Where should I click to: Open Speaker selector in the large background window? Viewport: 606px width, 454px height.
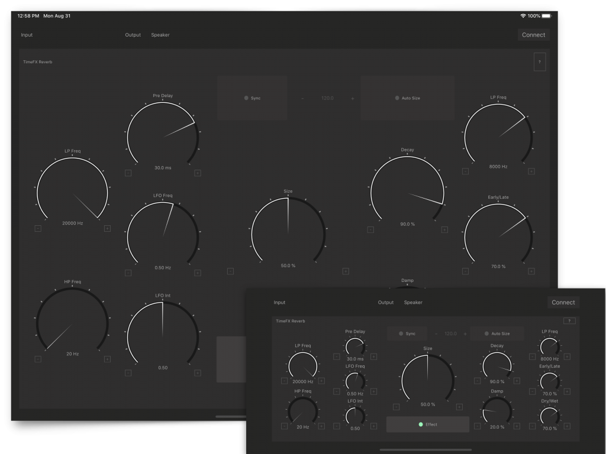click(160, 35)
